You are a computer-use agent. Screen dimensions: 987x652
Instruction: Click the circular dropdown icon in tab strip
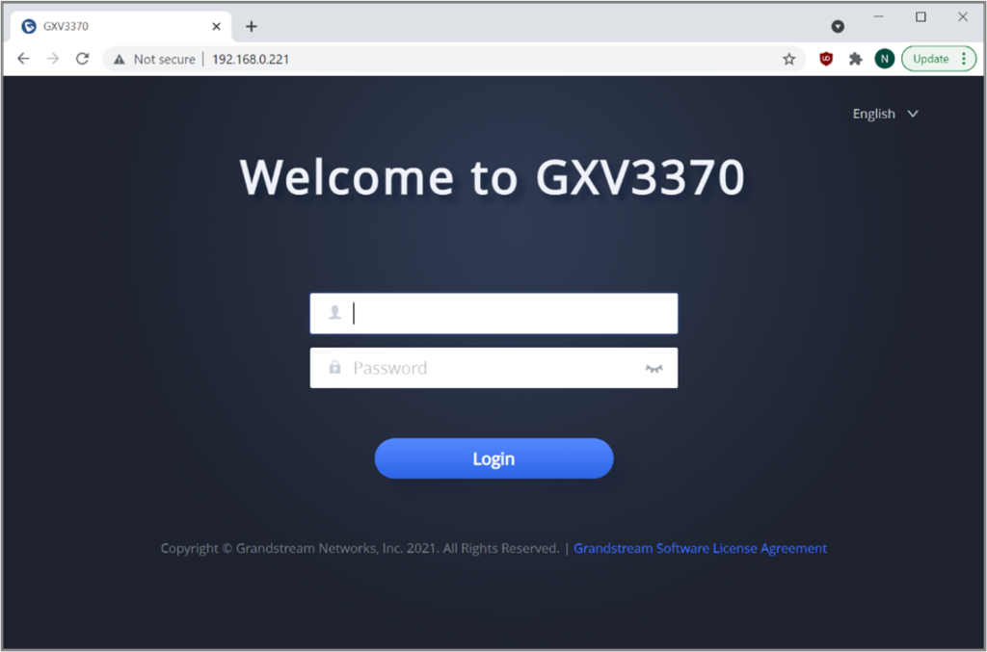click(x=838, y=26)
